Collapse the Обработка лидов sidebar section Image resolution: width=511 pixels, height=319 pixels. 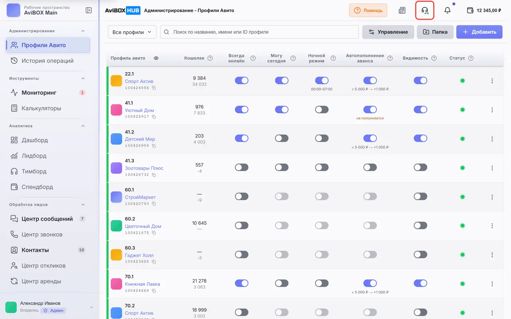point(83,205)
